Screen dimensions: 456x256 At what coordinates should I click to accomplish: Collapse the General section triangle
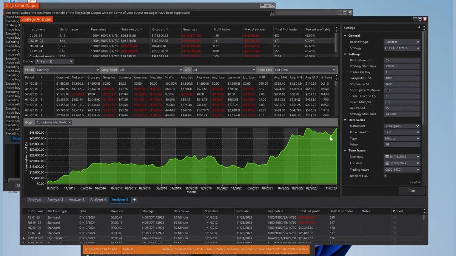point(345,36)
